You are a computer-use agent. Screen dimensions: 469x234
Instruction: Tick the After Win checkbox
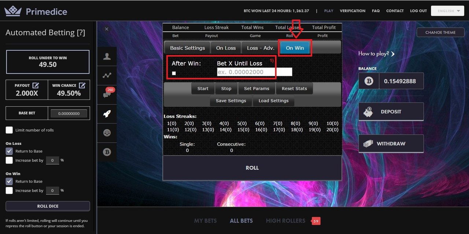174,73
